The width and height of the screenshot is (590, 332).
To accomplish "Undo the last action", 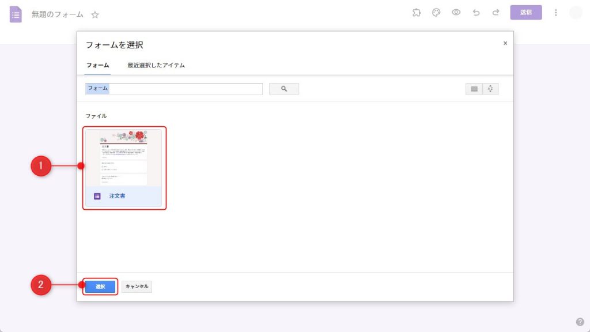I will click(x=476, y=13).
